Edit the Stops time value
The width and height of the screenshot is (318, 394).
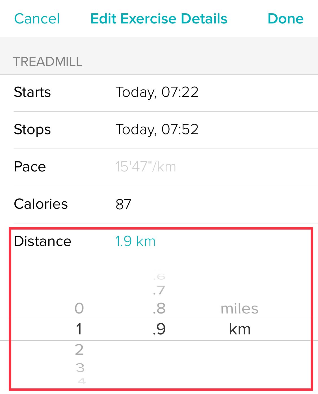click(157, 130)
